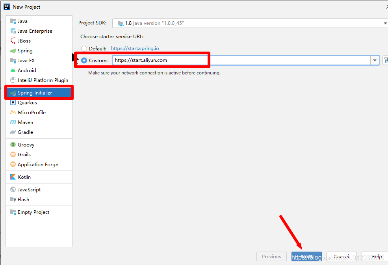Open the start.spring.io link
388x265 pixels.
(x=135, y=48)
